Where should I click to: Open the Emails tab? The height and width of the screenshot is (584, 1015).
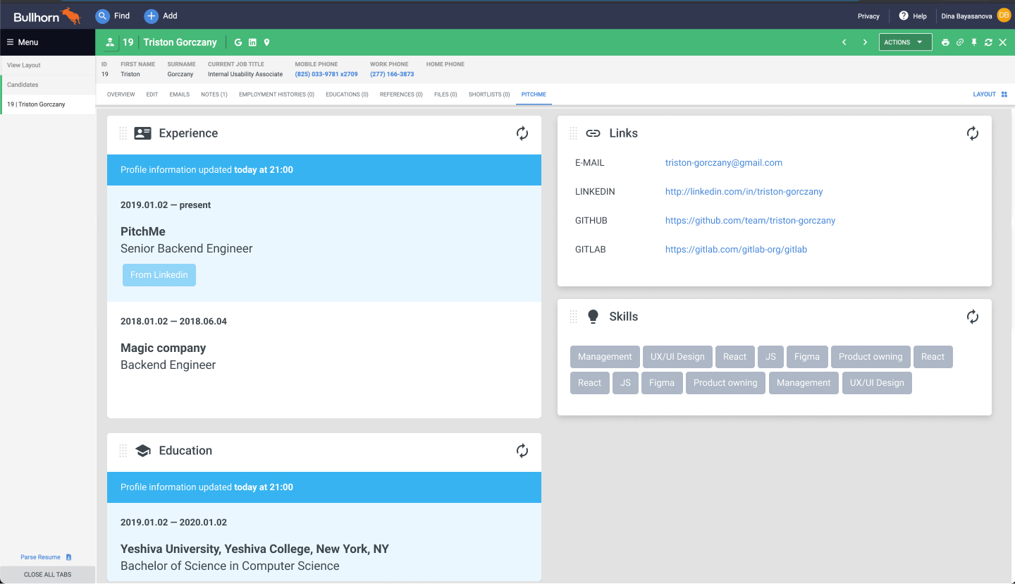(x=180, y=95)
